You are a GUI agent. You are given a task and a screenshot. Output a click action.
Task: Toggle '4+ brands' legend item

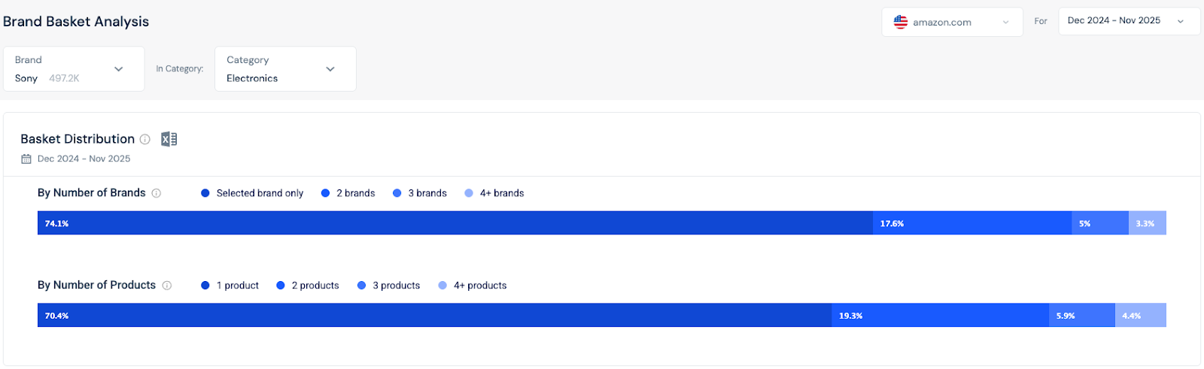coord(494,193)
